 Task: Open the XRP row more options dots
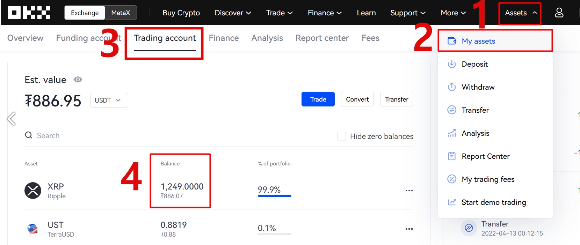click(x=409, y=191)
